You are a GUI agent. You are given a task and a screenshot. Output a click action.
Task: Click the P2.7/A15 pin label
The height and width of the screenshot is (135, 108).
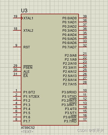(70, 84)
